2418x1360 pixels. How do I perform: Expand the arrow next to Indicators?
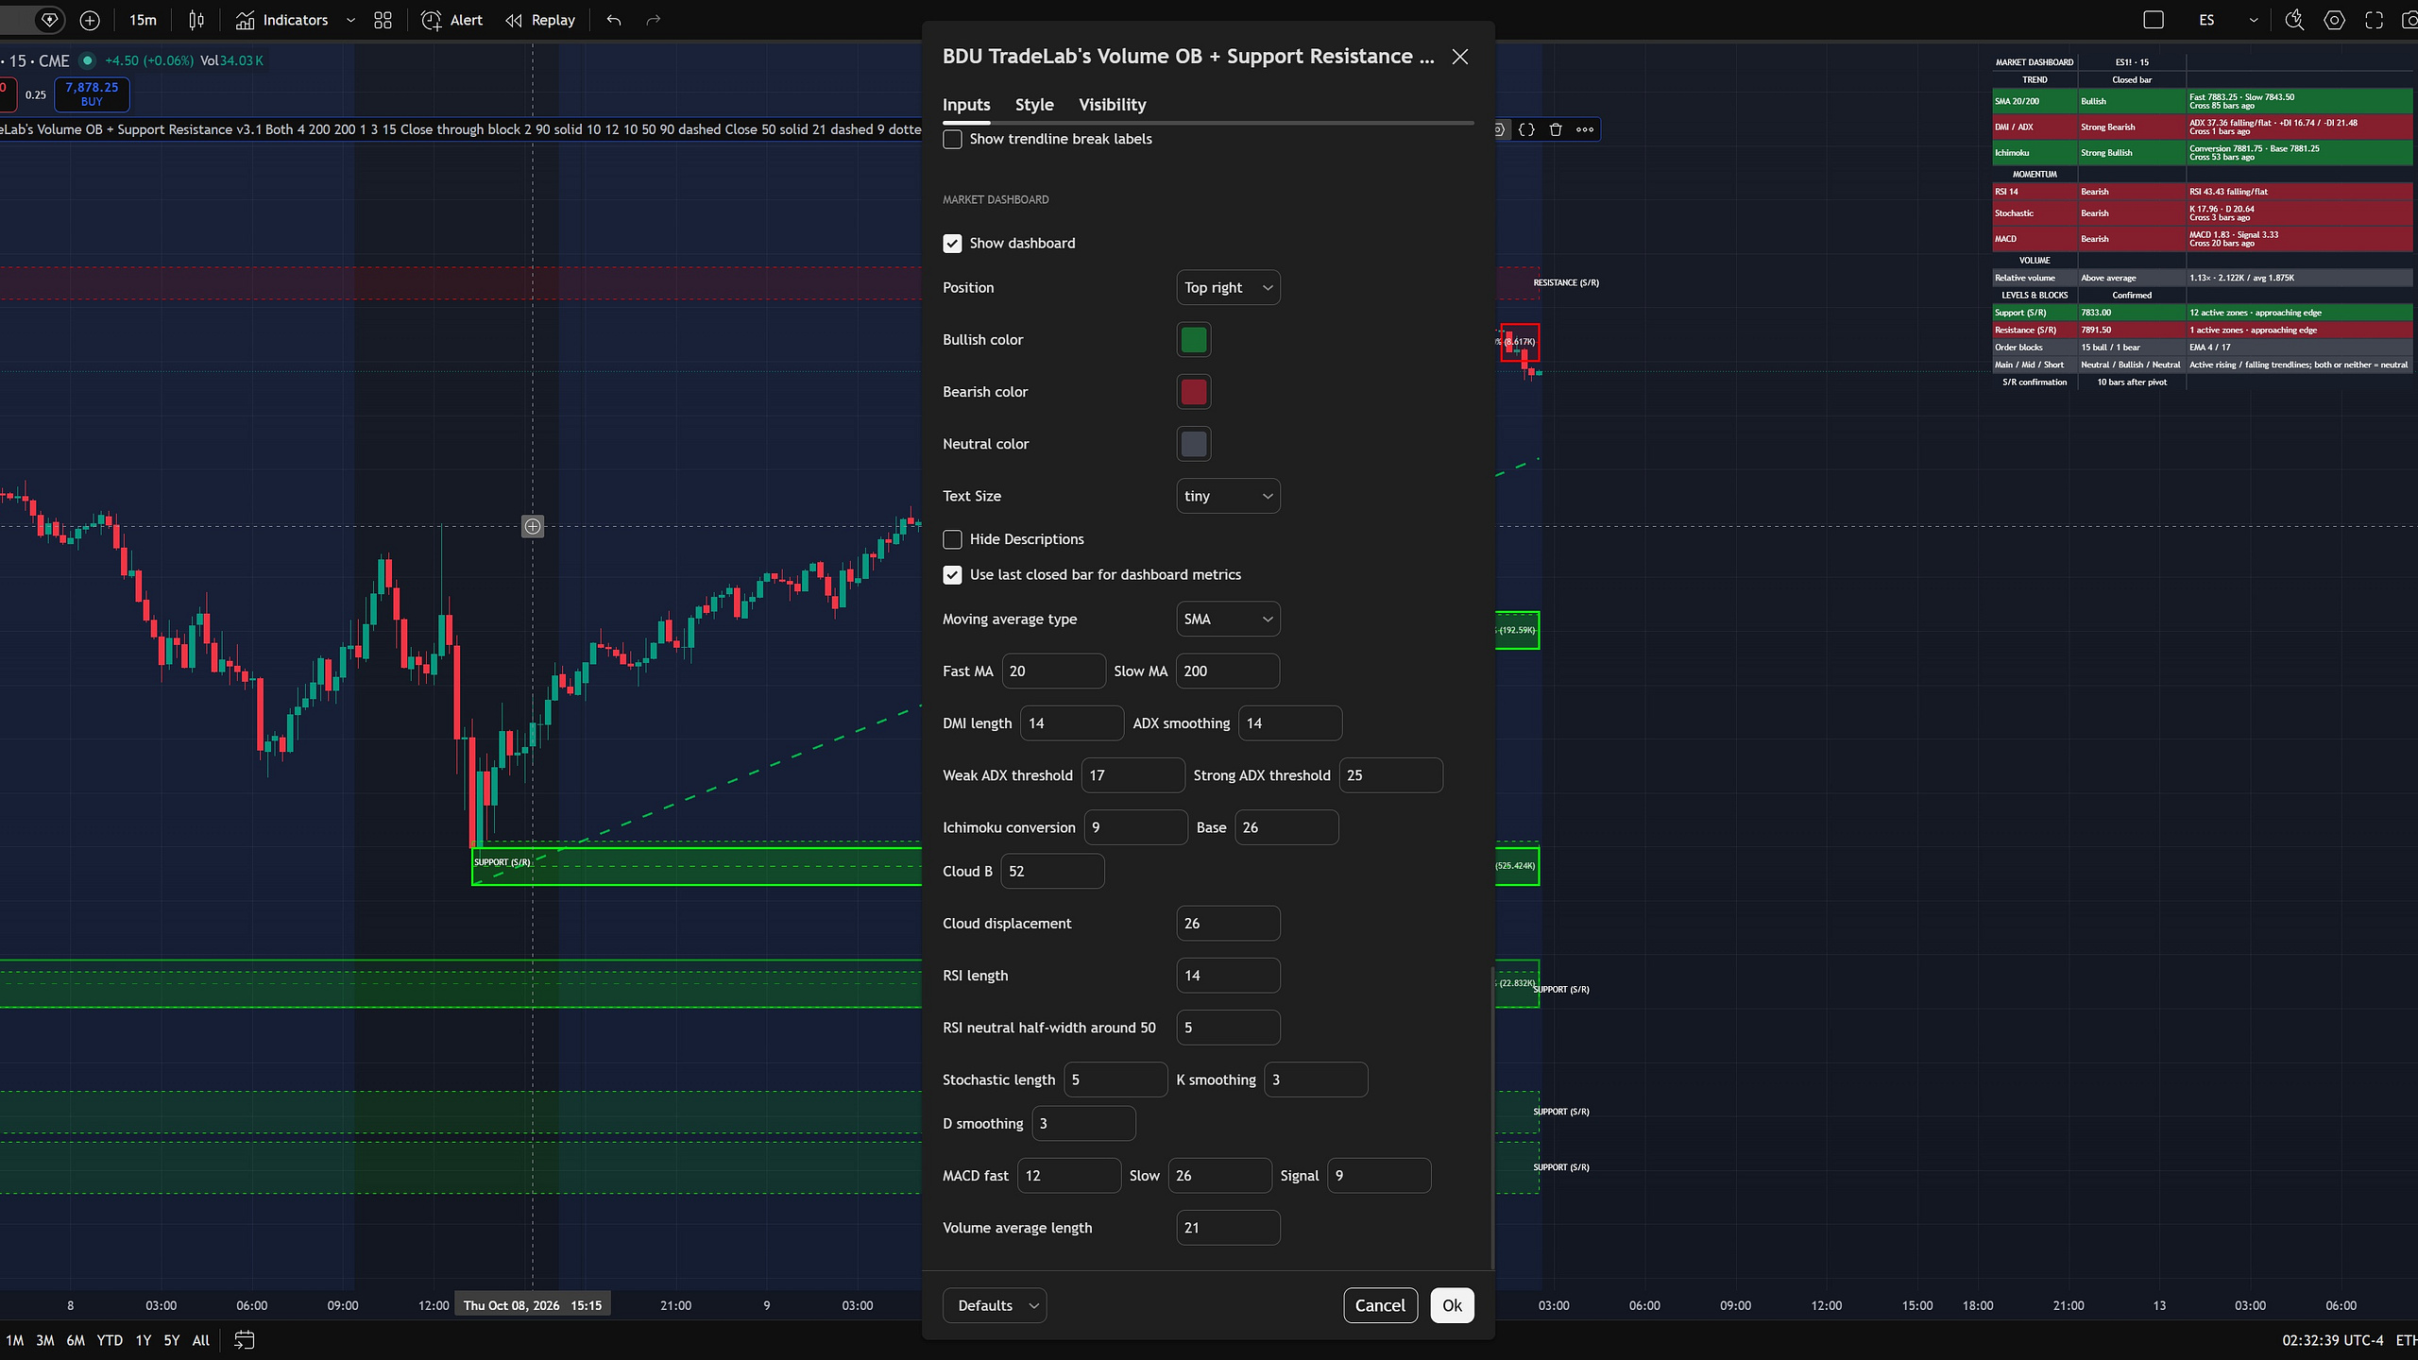350,20
